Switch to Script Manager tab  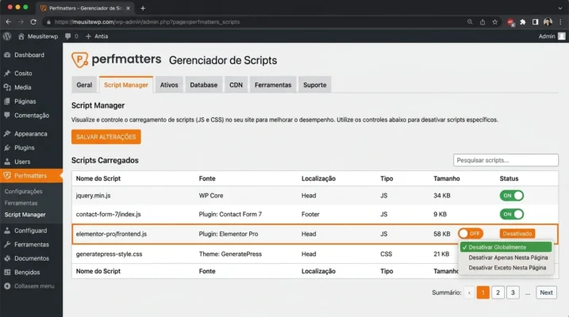pyautogui.click(x=126, y=85)
